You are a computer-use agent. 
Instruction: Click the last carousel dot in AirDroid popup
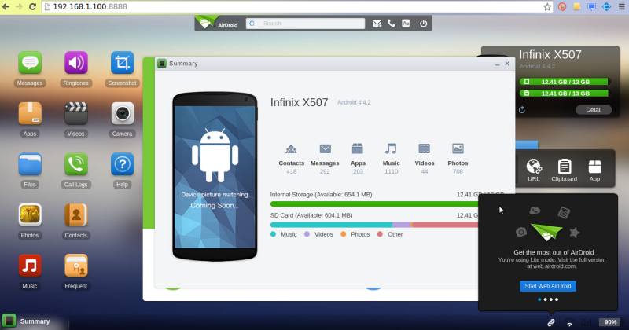557,299
